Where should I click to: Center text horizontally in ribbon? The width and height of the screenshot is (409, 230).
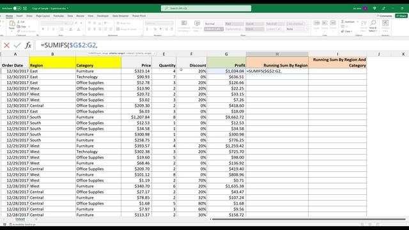95,29
